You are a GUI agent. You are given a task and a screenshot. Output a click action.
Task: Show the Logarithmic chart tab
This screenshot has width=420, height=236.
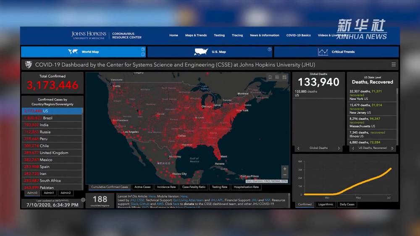[326, 205]
